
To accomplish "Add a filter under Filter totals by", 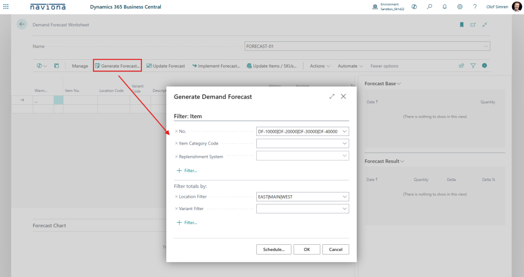I will [x=187, y=222].
